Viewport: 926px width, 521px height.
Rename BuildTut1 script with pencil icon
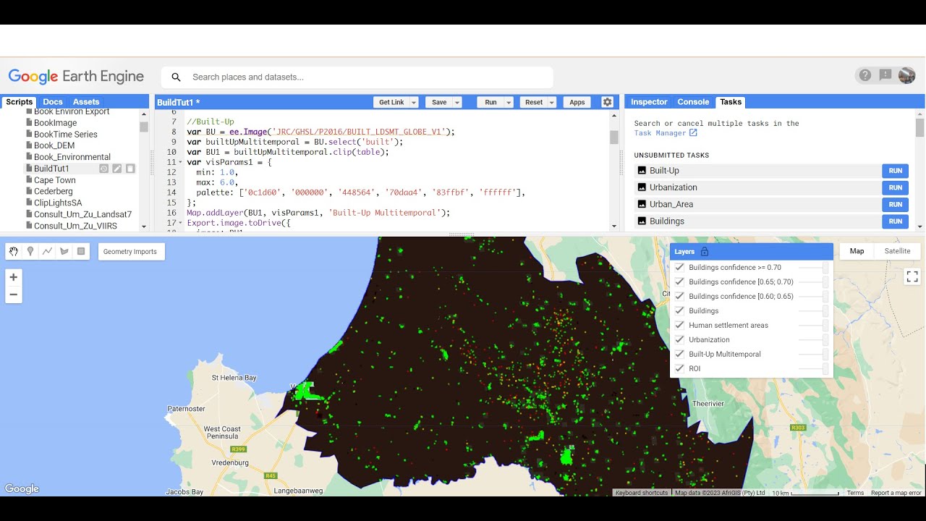click(x=117, y=169)
